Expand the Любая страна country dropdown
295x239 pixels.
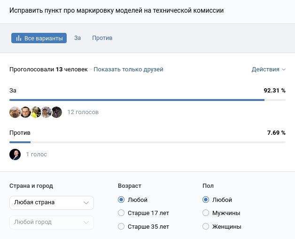click(x=52, y=202)
